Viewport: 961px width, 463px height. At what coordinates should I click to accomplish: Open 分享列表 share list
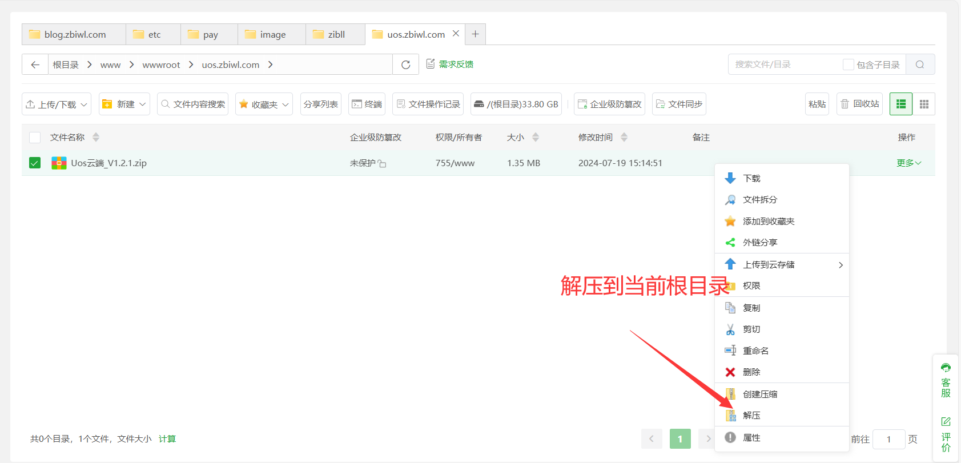tap(321, 104)
